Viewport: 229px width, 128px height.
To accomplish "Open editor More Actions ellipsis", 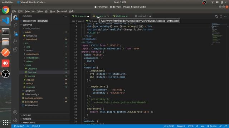I will click(x=225, y=16).
